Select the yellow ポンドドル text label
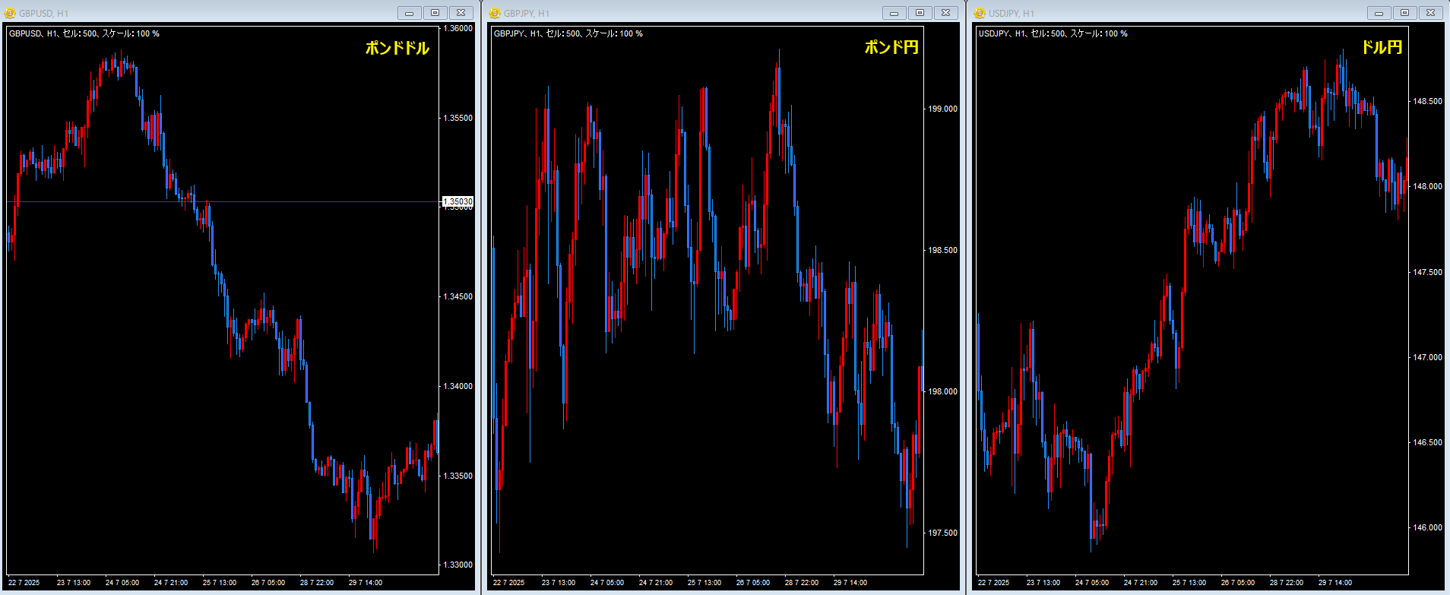The width and height of the screenshot is (1450, 595). click(397, 48)
